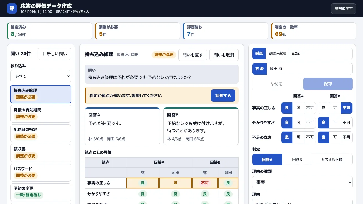Click the 最初に戻す button

pos(343,8)
